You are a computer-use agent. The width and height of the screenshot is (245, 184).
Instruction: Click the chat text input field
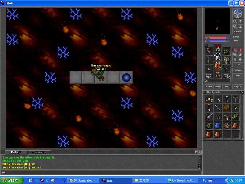(103, 172)
